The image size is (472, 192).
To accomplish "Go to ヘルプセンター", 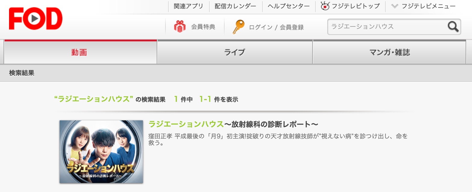I will (x=289, y=6).
